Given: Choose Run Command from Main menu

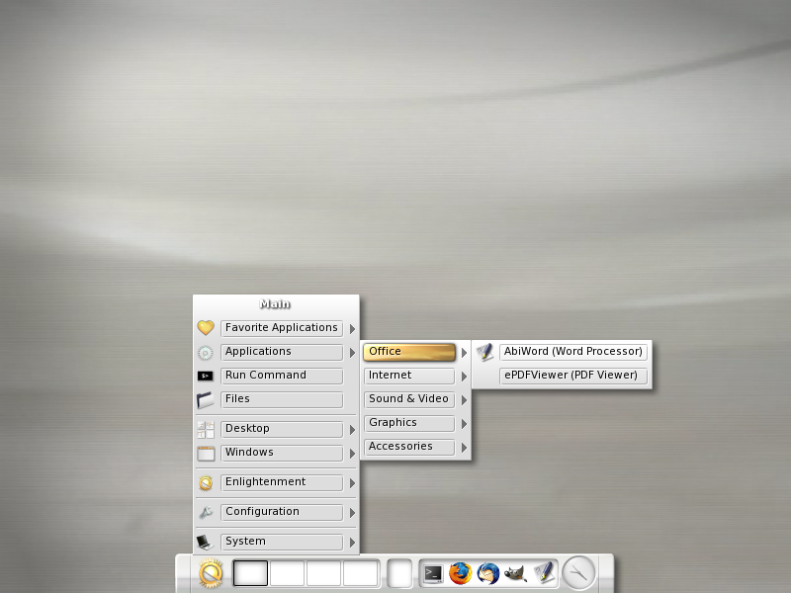Looking at the screenshot, I should pyautogui.click(x=282, y=376).
